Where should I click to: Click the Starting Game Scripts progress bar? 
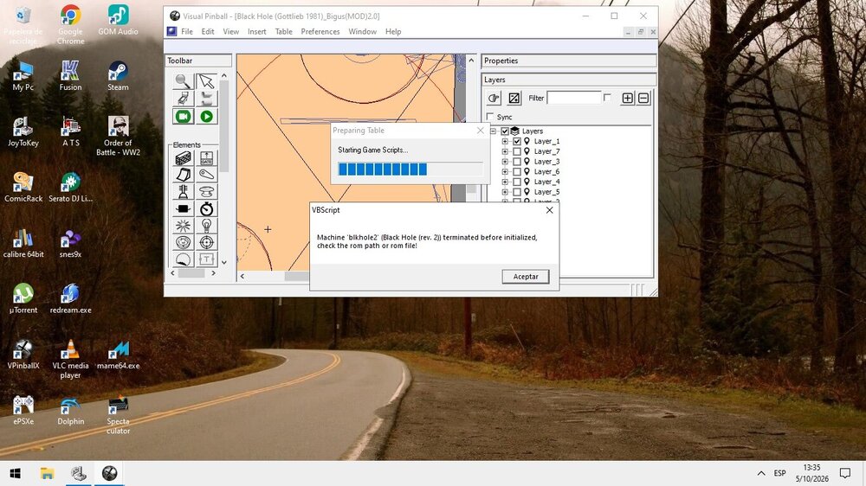pos(410,169)
